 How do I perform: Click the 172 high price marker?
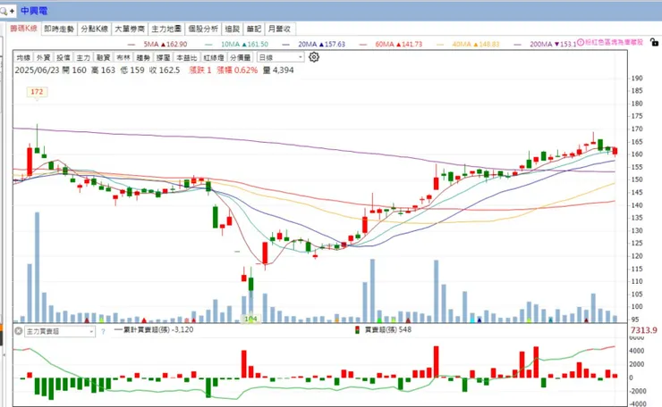[37, 92]
